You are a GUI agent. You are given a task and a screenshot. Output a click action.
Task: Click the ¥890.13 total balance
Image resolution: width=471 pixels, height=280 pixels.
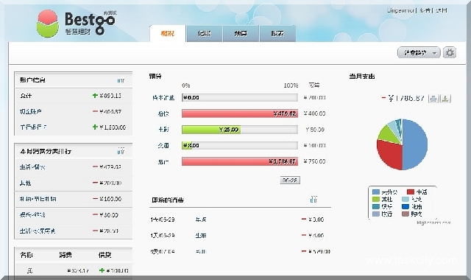pyautogui.click(x=110, y=95)
